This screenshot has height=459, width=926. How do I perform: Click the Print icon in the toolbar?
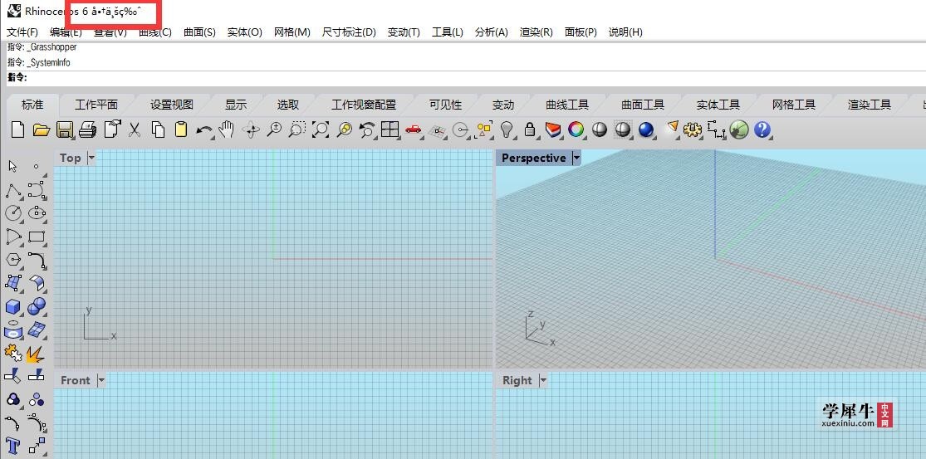coord(87,129)
